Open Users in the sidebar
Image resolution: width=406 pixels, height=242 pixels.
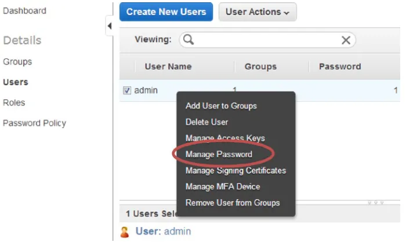(16, 82)
